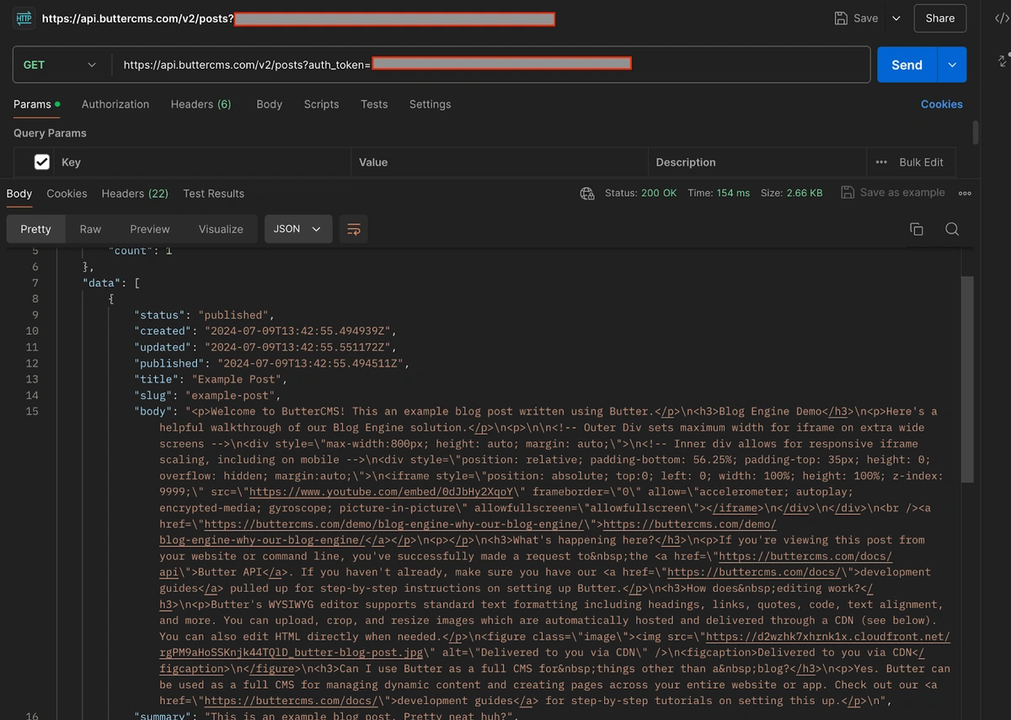The height and width of the screenshot is (720, 1011).
Task: Switch to Raw view
Action: tap(90, 229)
